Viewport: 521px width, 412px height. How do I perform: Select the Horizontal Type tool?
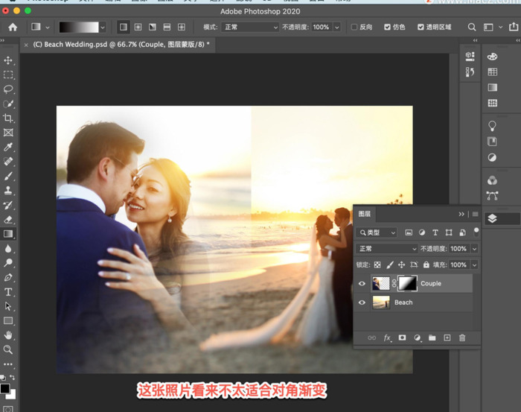(8, 291)
